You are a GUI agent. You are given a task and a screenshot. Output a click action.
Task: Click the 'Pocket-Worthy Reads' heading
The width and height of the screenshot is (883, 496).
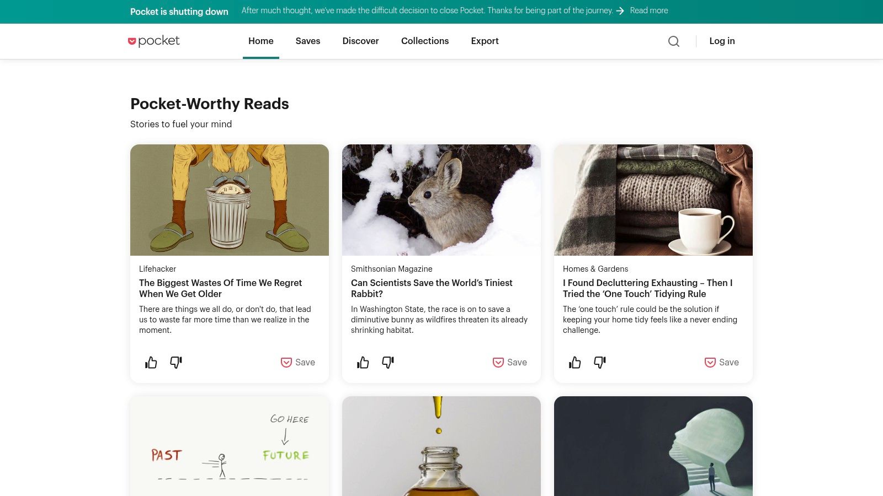[x=210, y=104]
